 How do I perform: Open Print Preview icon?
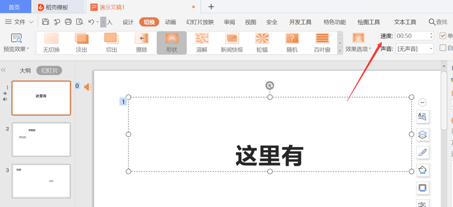point(79,22)
